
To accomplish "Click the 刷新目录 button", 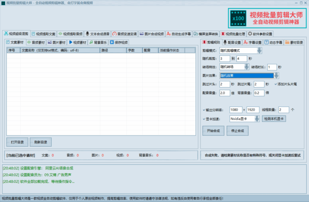I will (41, 142).
